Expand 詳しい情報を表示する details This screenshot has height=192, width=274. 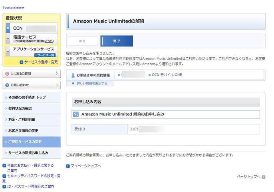(x=89, y=83)
